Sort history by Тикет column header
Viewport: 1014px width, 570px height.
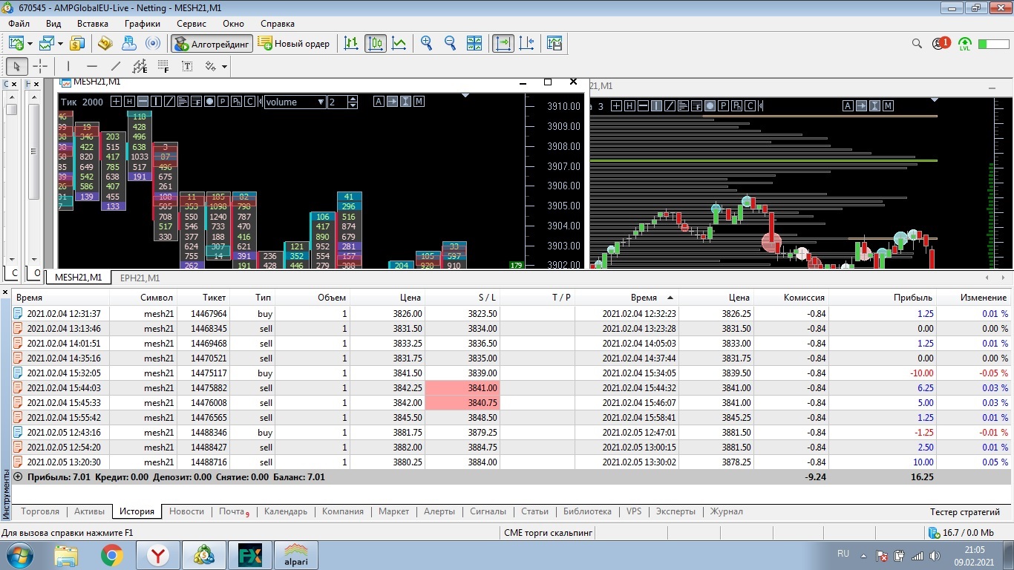[x=203, y=298]
